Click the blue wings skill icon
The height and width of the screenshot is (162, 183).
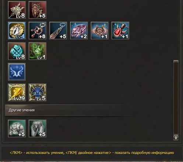pos(17,72)
